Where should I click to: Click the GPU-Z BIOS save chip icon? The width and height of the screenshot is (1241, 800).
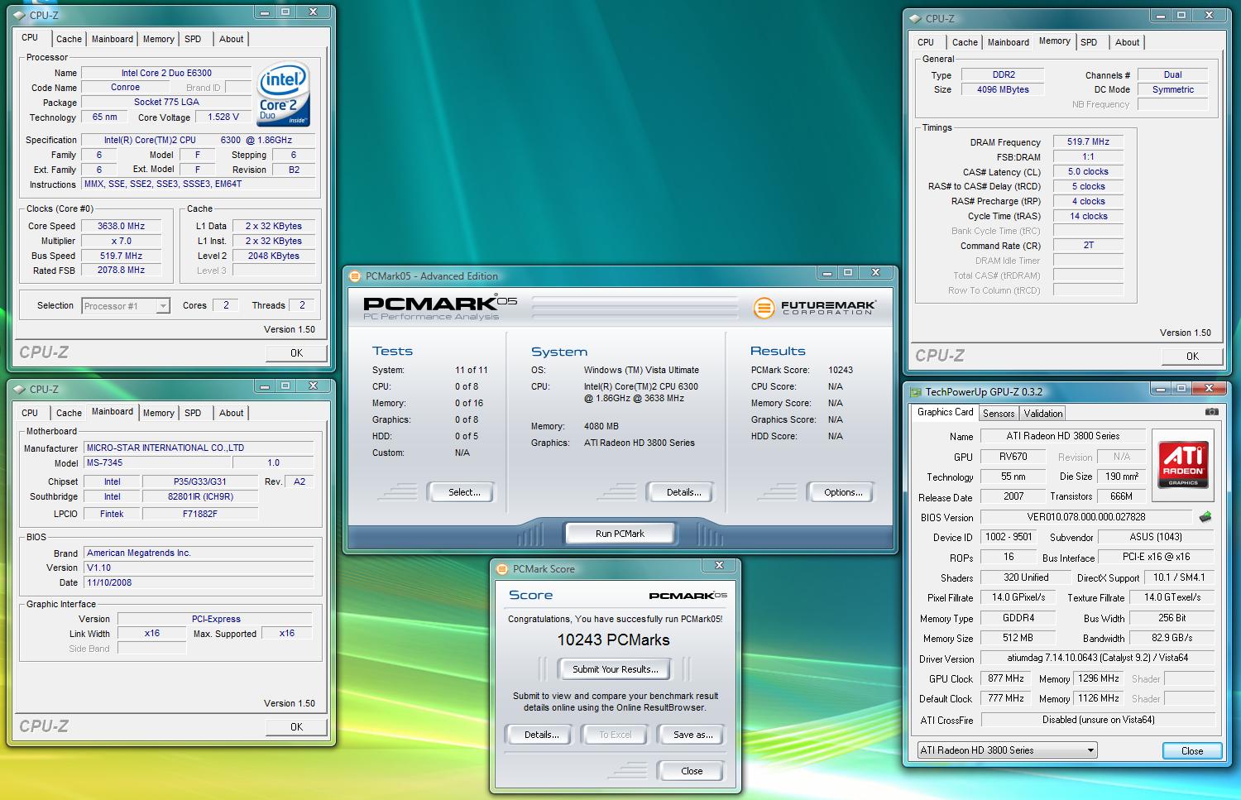tap(1205, 517)
